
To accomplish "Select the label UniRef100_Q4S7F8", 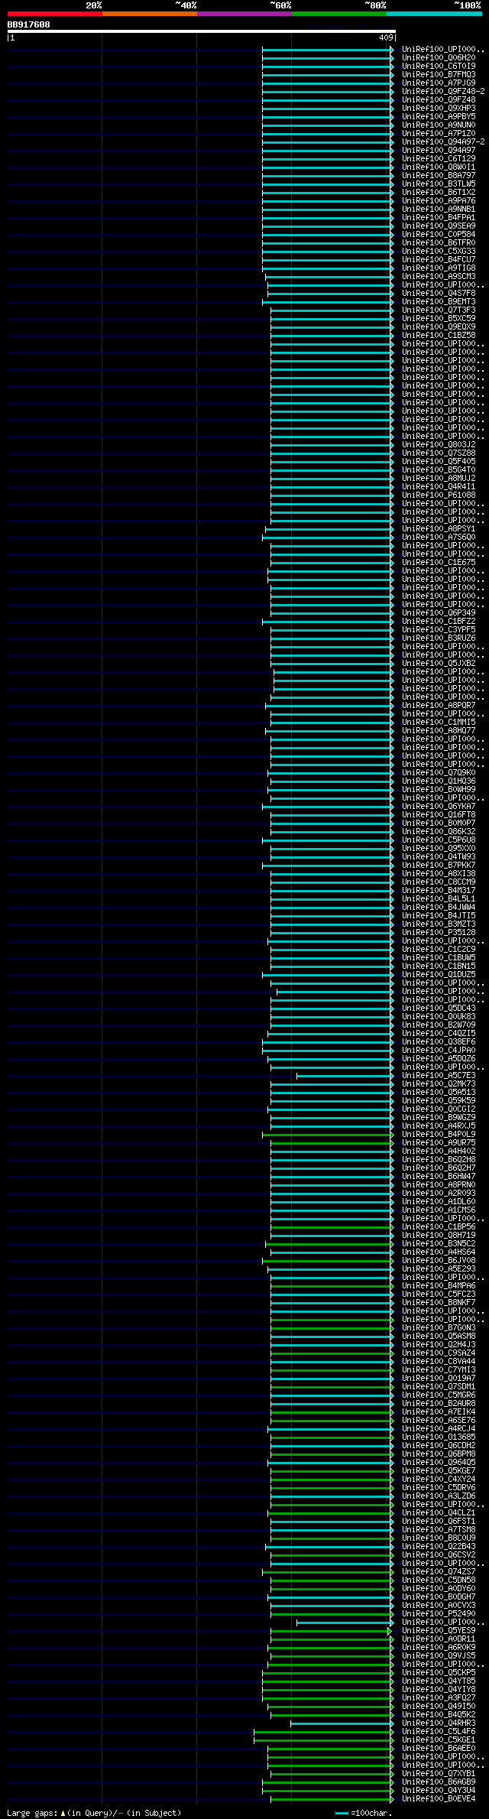I will (439, 293).
